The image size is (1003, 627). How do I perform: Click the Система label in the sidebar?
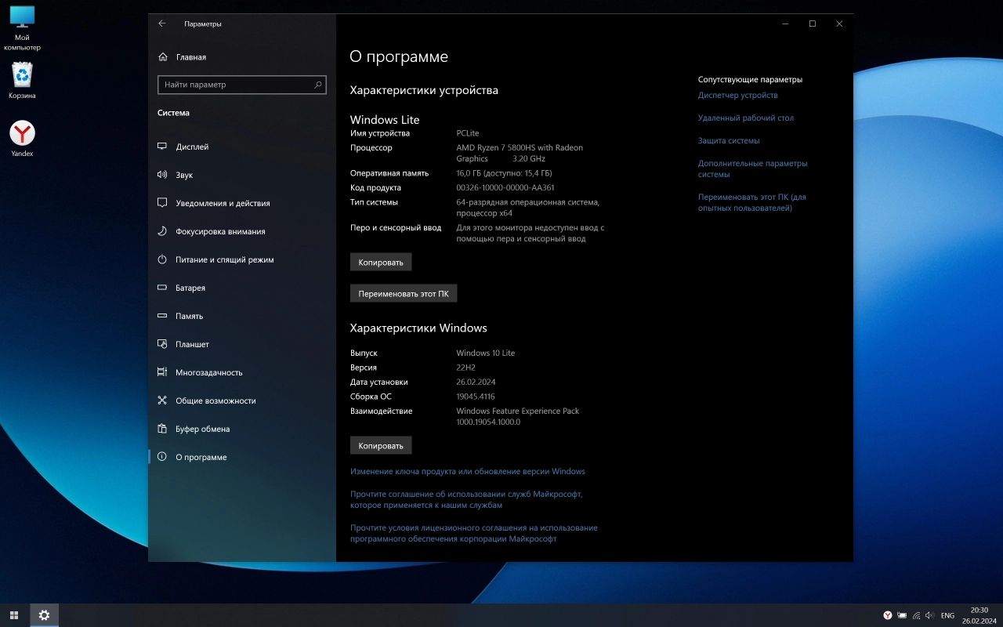[173, 113]
